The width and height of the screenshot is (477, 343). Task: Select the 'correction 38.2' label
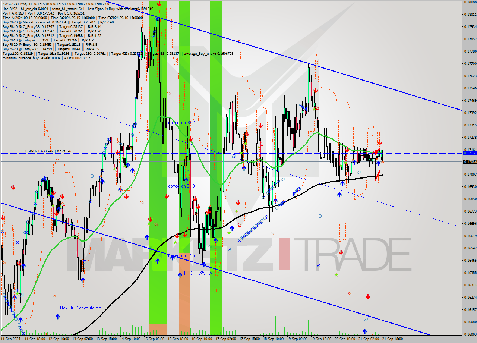point(181,123)
